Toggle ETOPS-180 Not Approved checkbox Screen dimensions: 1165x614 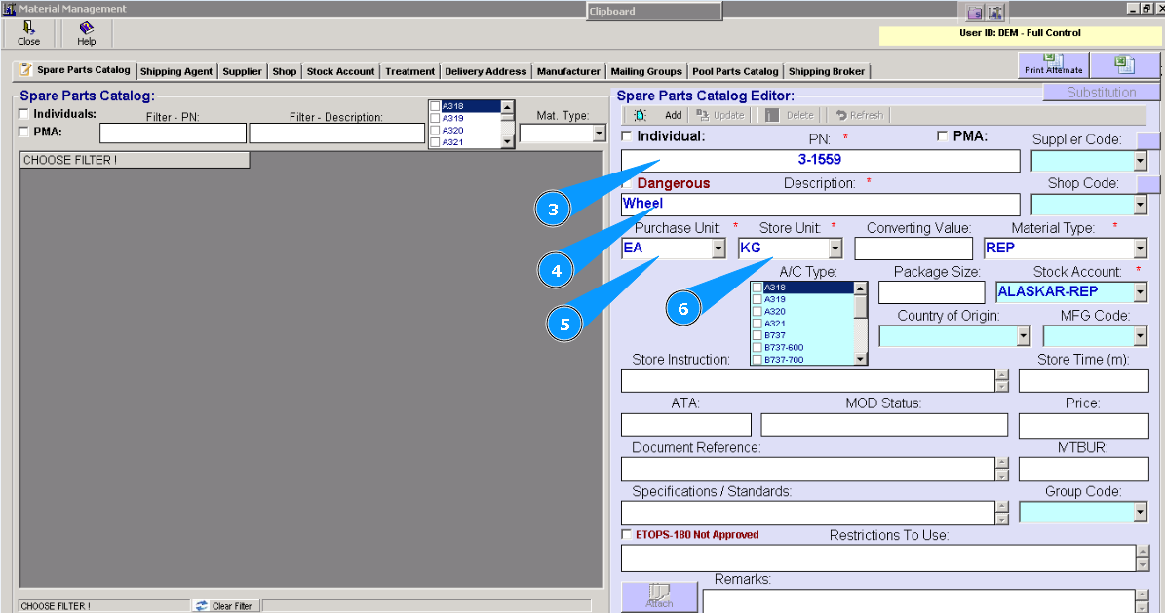pyautogui.click(x=626, y=534)
